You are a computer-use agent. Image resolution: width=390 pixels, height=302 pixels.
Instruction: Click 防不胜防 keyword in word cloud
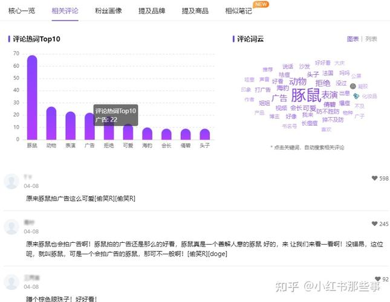[328, 111]
